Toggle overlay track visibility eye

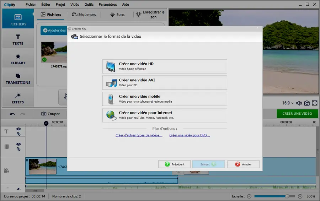(x=18, y=144)
